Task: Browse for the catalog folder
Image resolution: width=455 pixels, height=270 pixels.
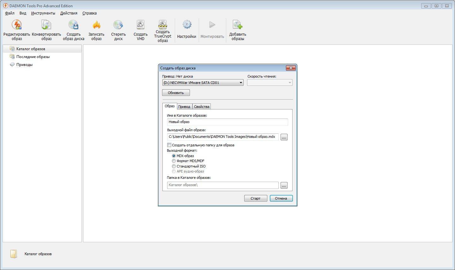Action: point(284,185)
